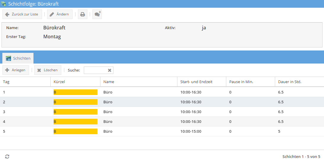Click Pause in Min. column header

(241, 82)
